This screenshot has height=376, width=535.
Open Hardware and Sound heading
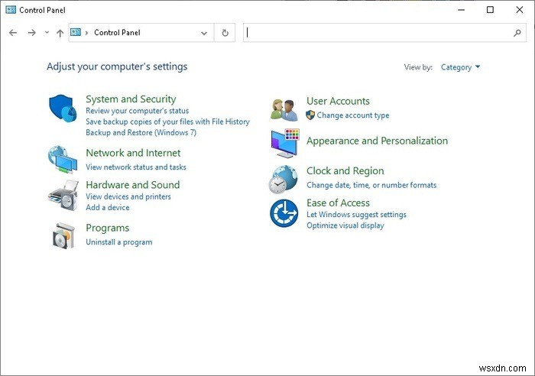tap(133, 185)
